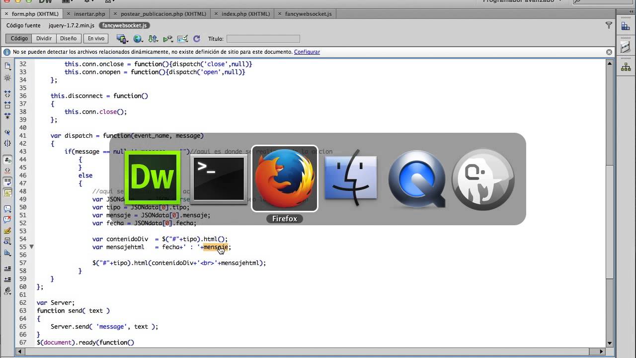Open the Open Documents list icon
Image resolution: width=636 pixels, height=358 pixels.
point(7,65)
